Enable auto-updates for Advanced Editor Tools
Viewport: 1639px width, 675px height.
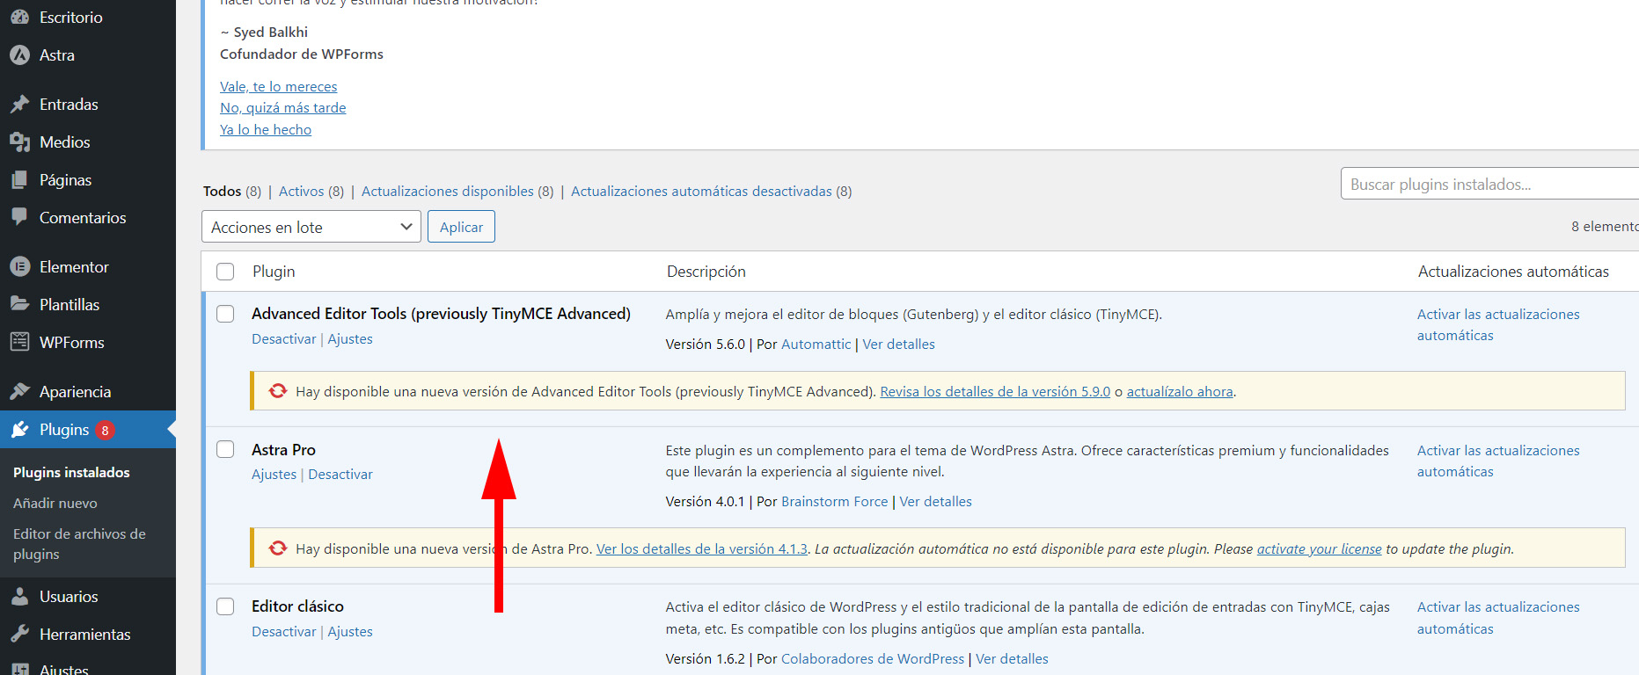pos(1498,325)
